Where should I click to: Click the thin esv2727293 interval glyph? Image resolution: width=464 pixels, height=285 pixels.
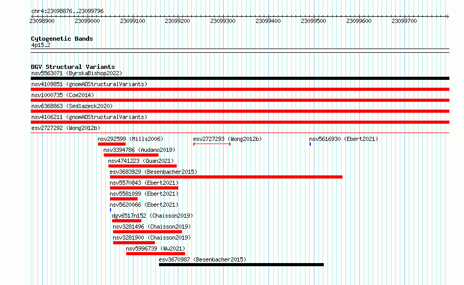tap(212, 144)
